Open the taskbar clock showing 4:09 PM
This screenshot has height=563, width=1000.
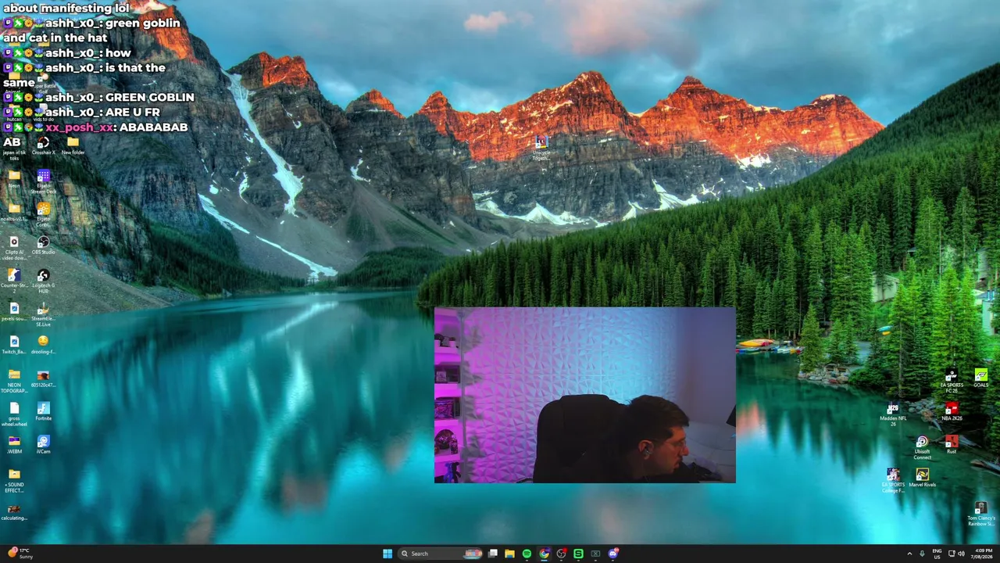(x=984, y=554)
